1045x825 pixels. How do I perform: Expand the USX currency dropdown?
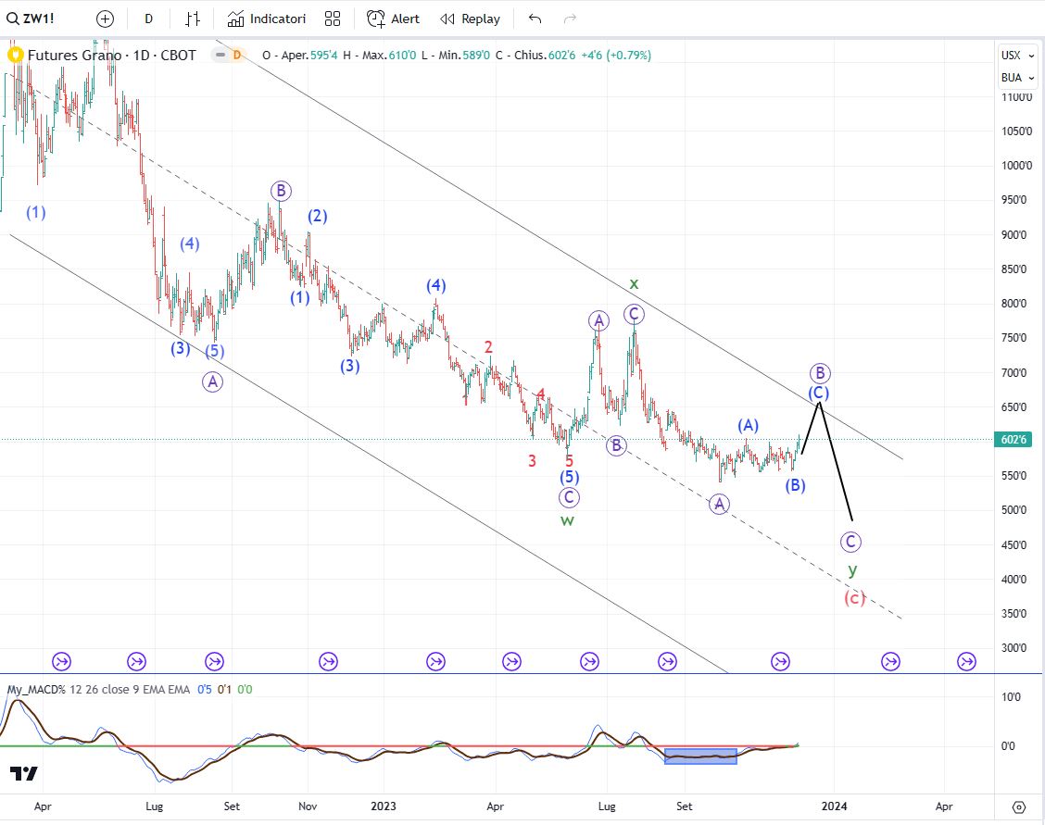pos(1016,56)
